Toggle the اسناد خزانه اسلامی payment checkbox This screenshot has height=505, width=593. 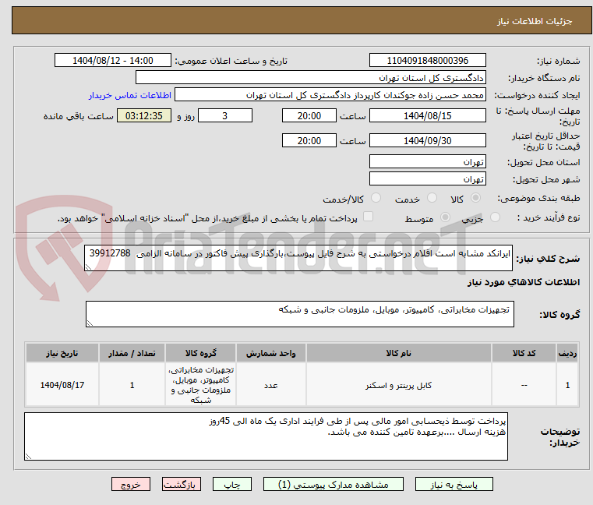pos(368,217)
